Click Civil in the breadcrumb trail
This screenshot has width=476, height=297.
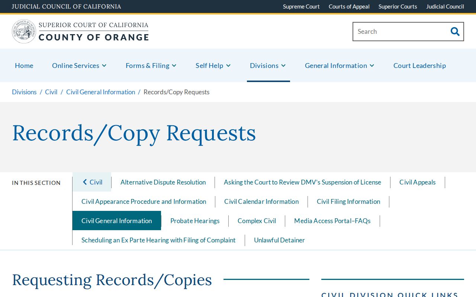[x=51, y=92]
